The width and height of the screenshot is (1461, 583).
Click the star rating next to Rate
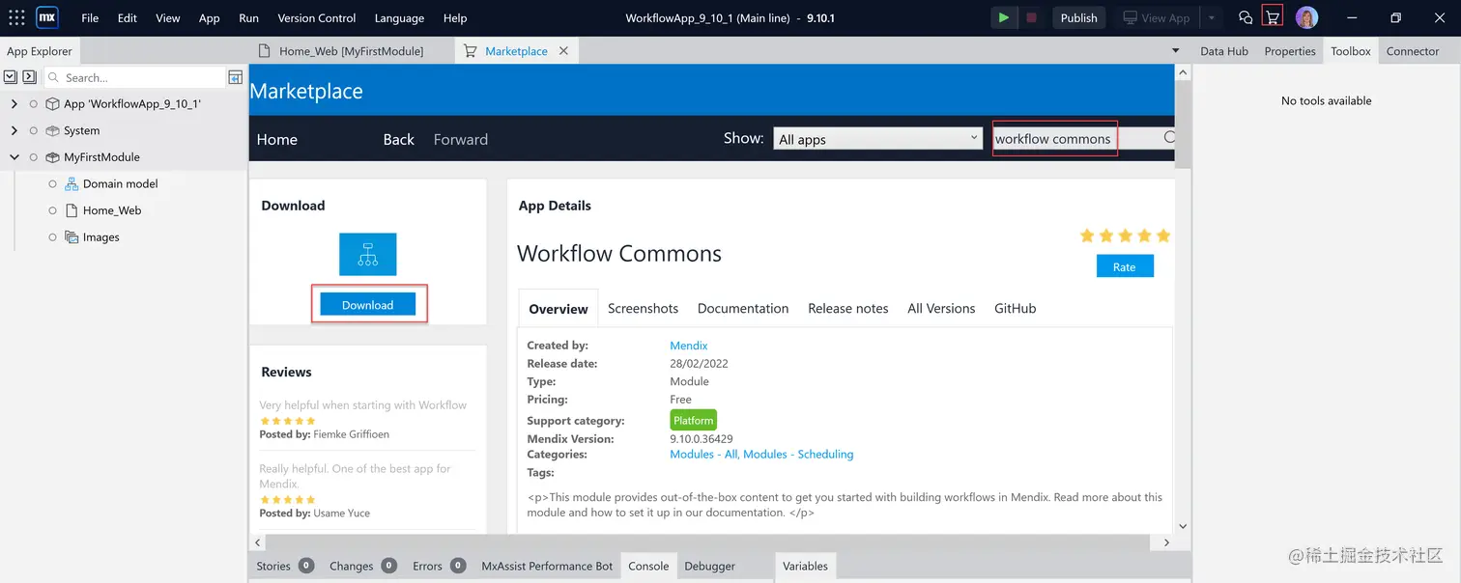click(1125, 236)
